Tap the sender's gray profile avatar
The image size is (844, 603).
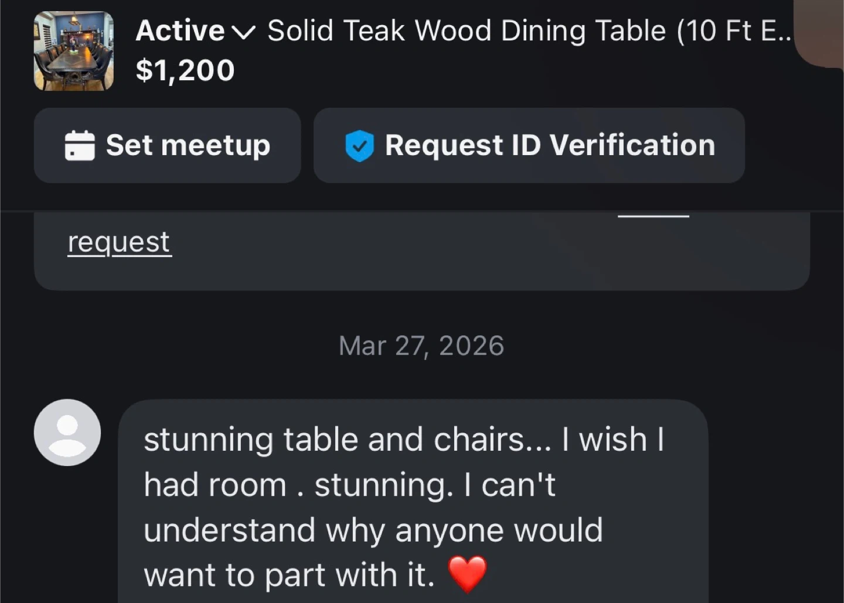tap(67, 433)
